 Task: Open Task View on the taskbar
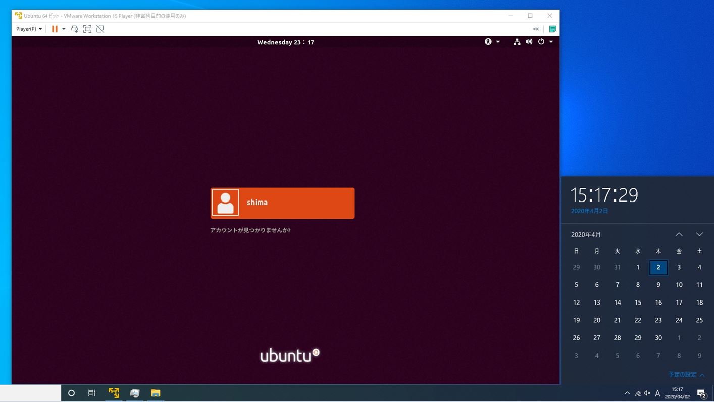(92, 393)
